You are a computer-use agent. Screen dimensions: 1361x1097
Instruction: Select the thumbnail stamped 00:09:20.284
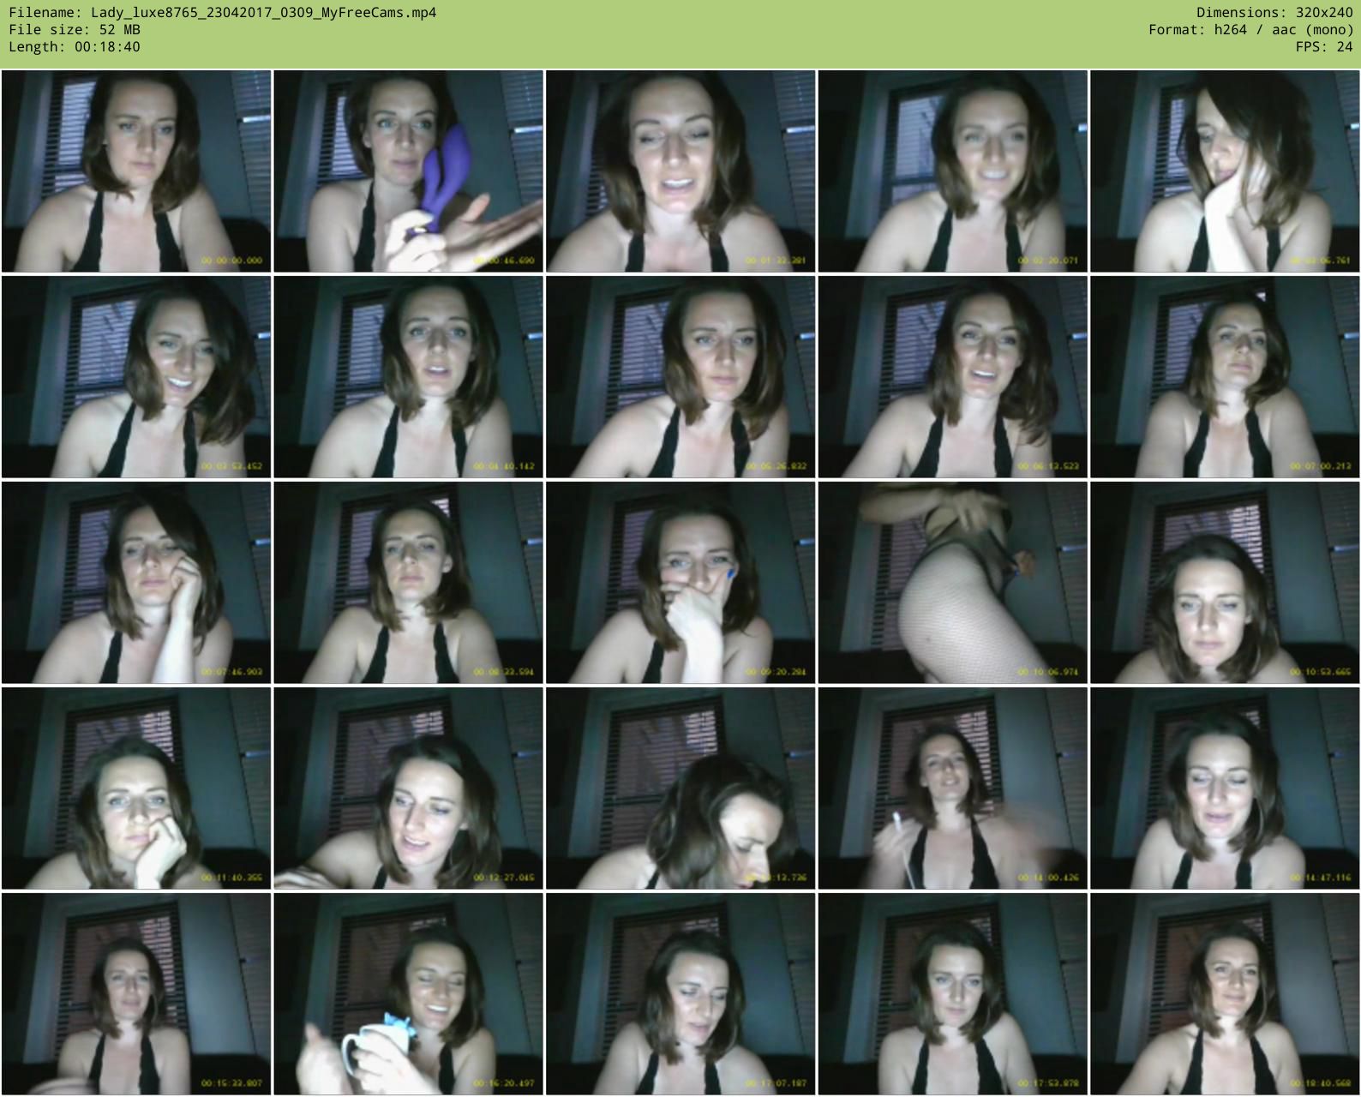click(680, 583)
